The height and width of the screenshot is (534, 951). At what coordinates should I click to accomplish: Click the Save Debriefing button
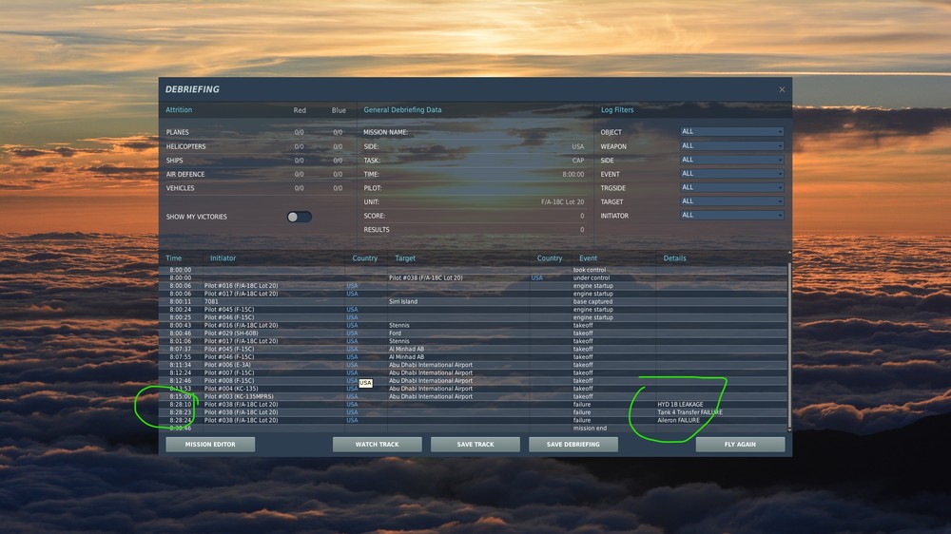573,445
